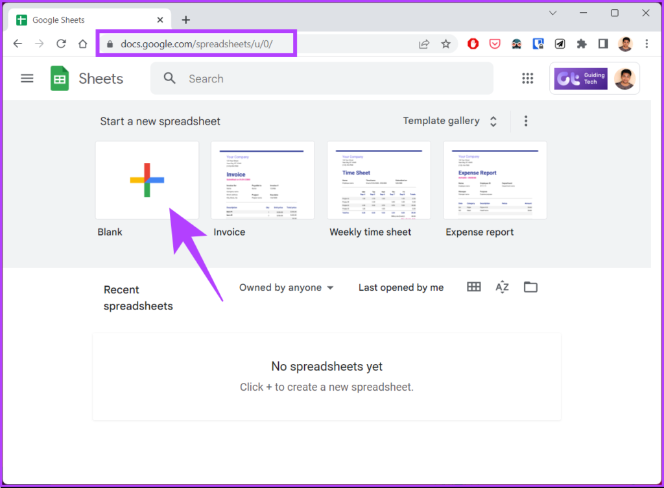Click the 'Start a new spreadsheet' heading

[160, 121]
